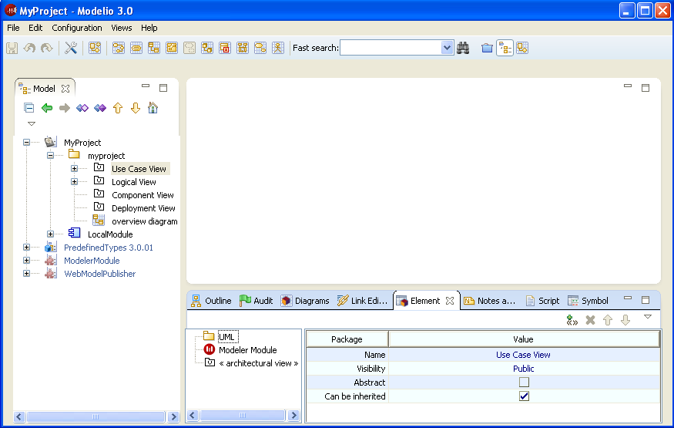Click the diagram perspective icon in toolbar
The height and width of the screenshot is (428, 674).
(522, 48)
